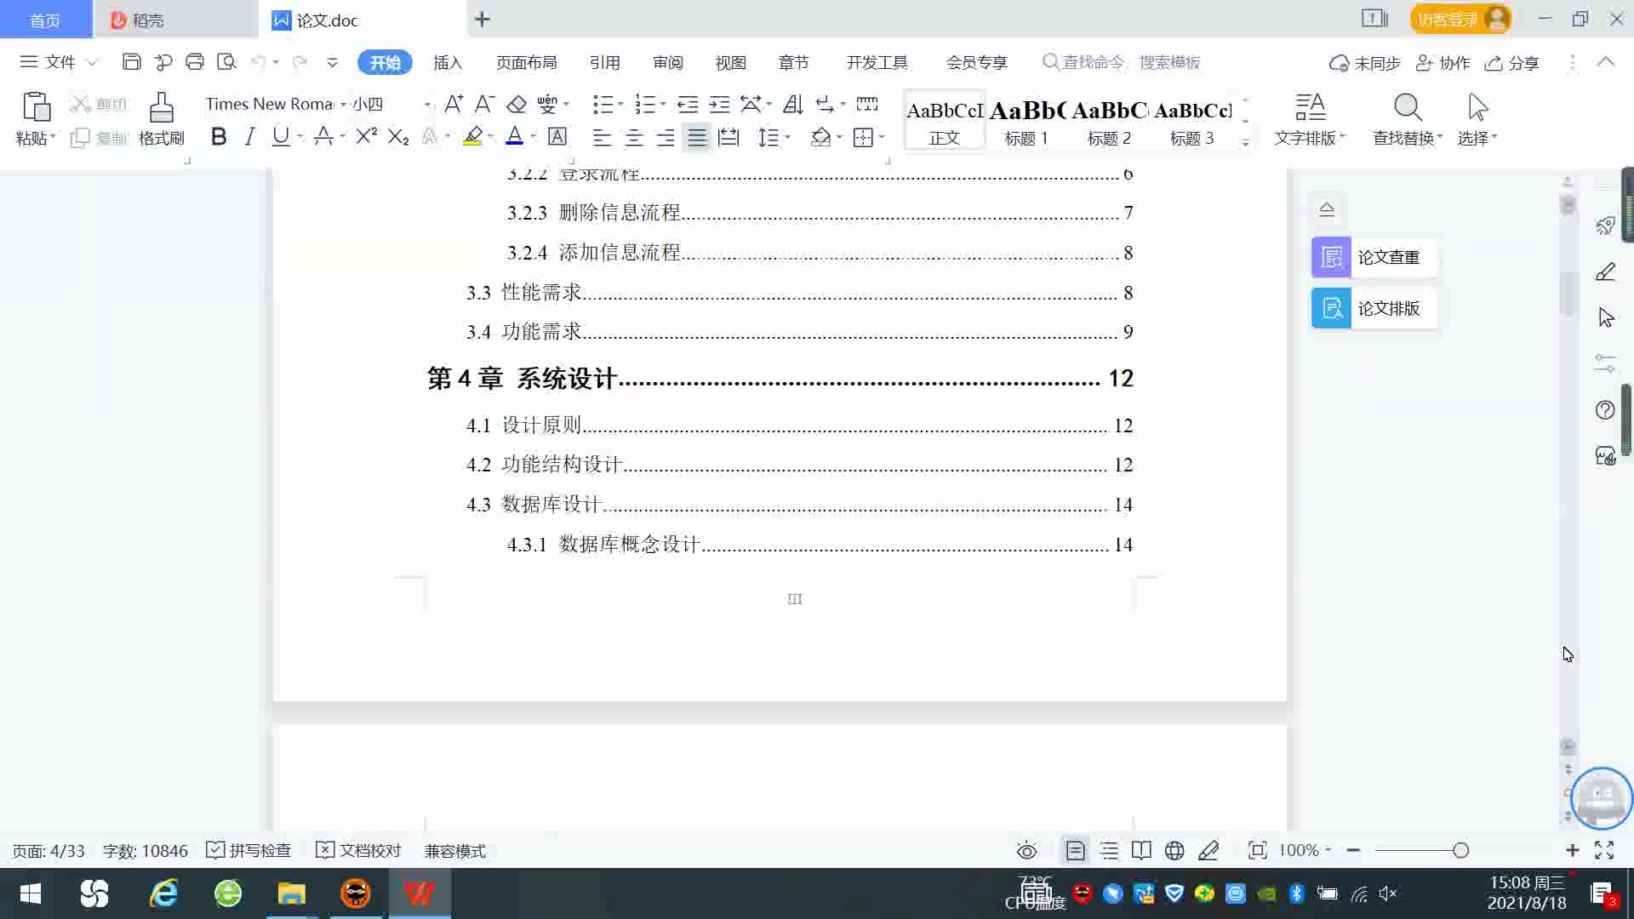The height and width of the screenshot is (919, 1634).
Task: Click the 论文排版 button
Action: (x=1374, y=308)
